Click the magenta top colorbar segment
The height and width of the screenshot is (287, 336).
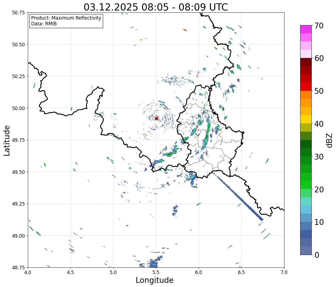pyautogui.click(x=306, y=29)
